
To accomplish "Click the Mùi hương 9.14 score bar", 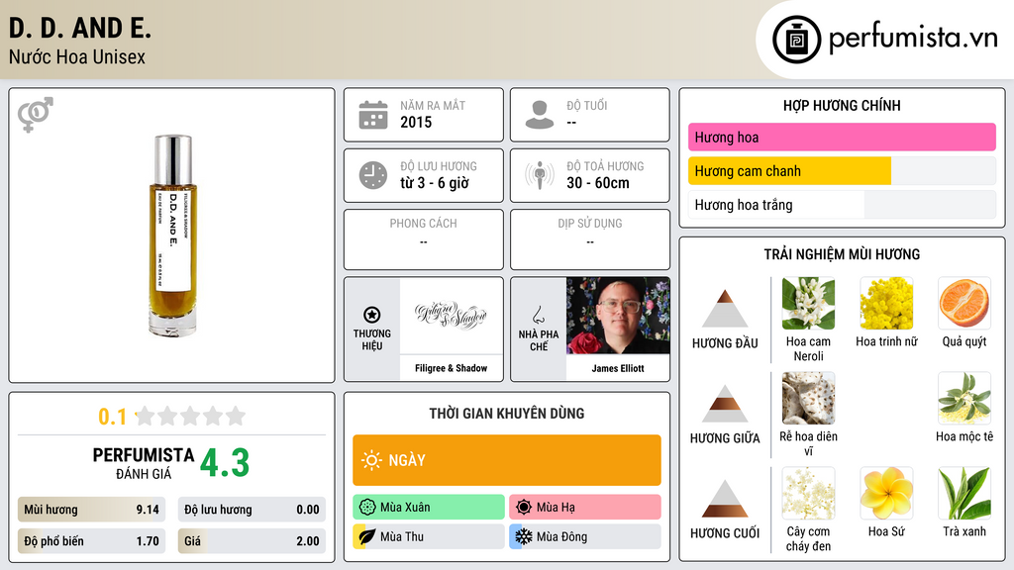I will point(91,510).
